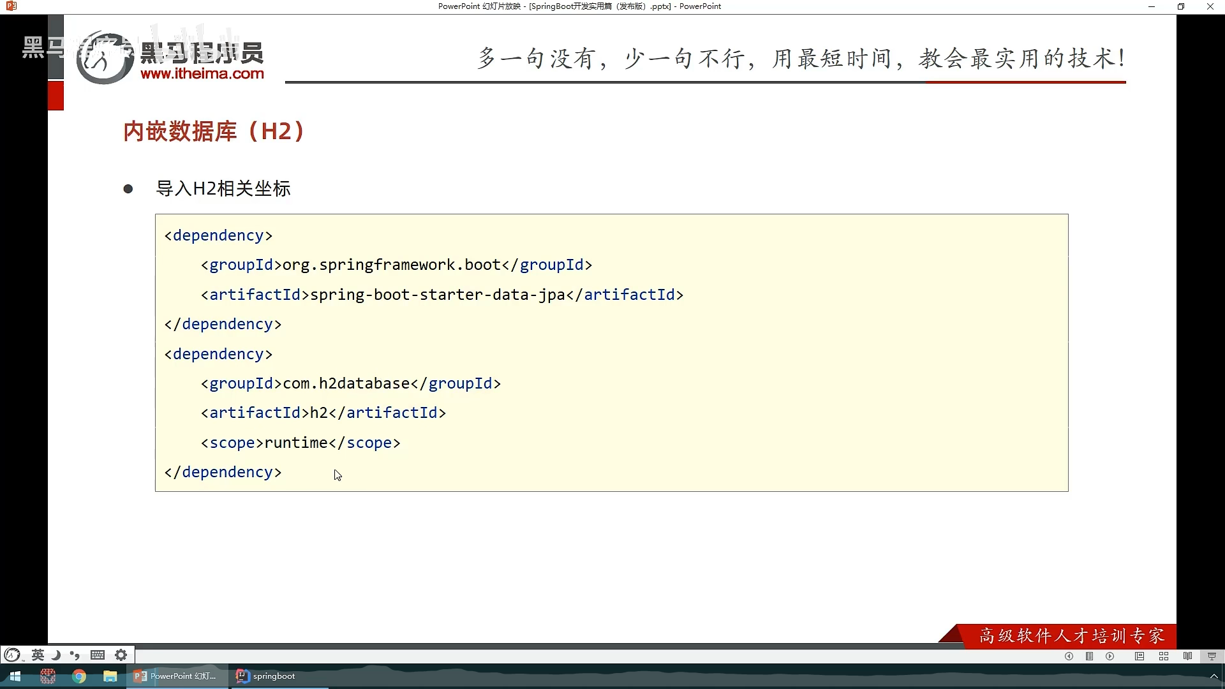Image resolution: width=1225 pixels, height=689 pixels.
Task: Open File Explorer from taskbar
Action: coord(110,676)
